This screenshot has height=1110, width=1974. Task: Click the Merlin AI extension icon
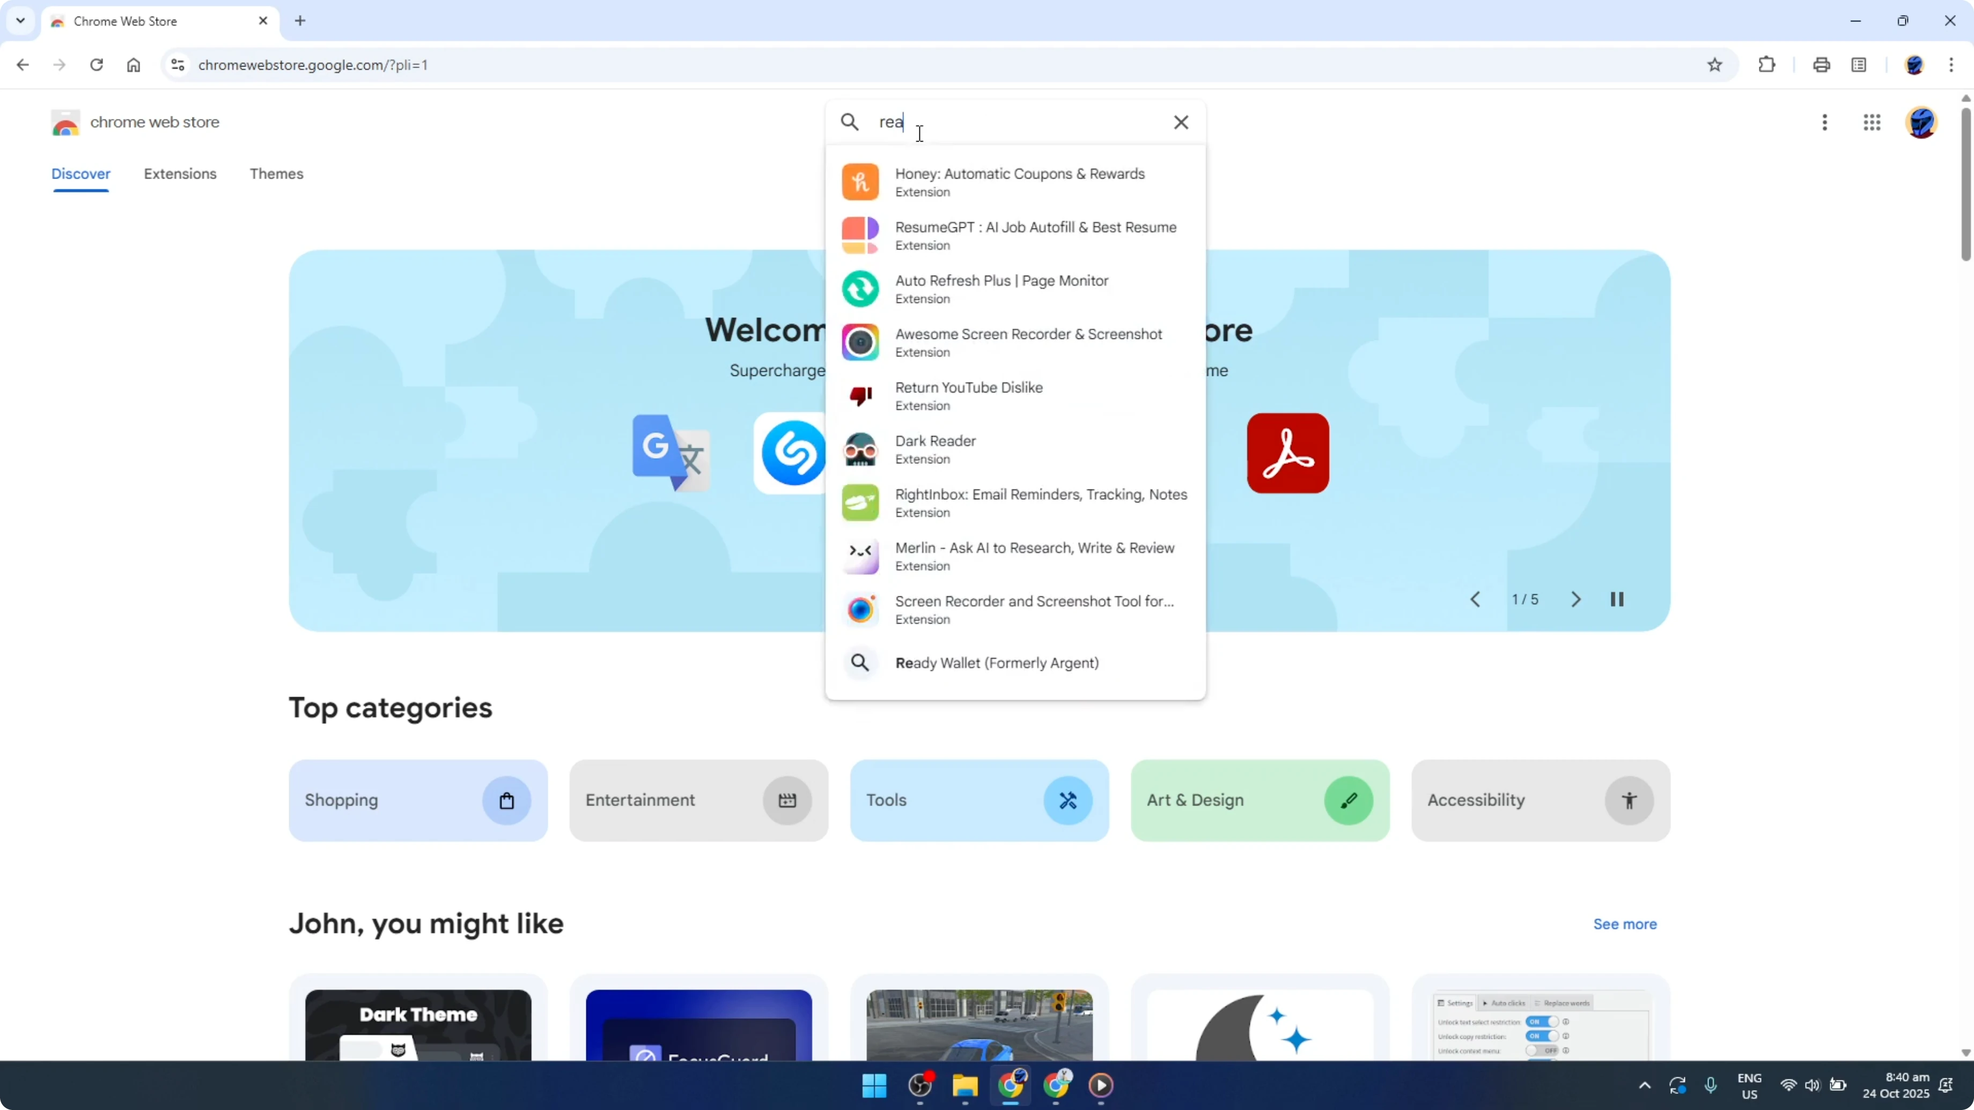pyautogui.click(x=860, y=556)
